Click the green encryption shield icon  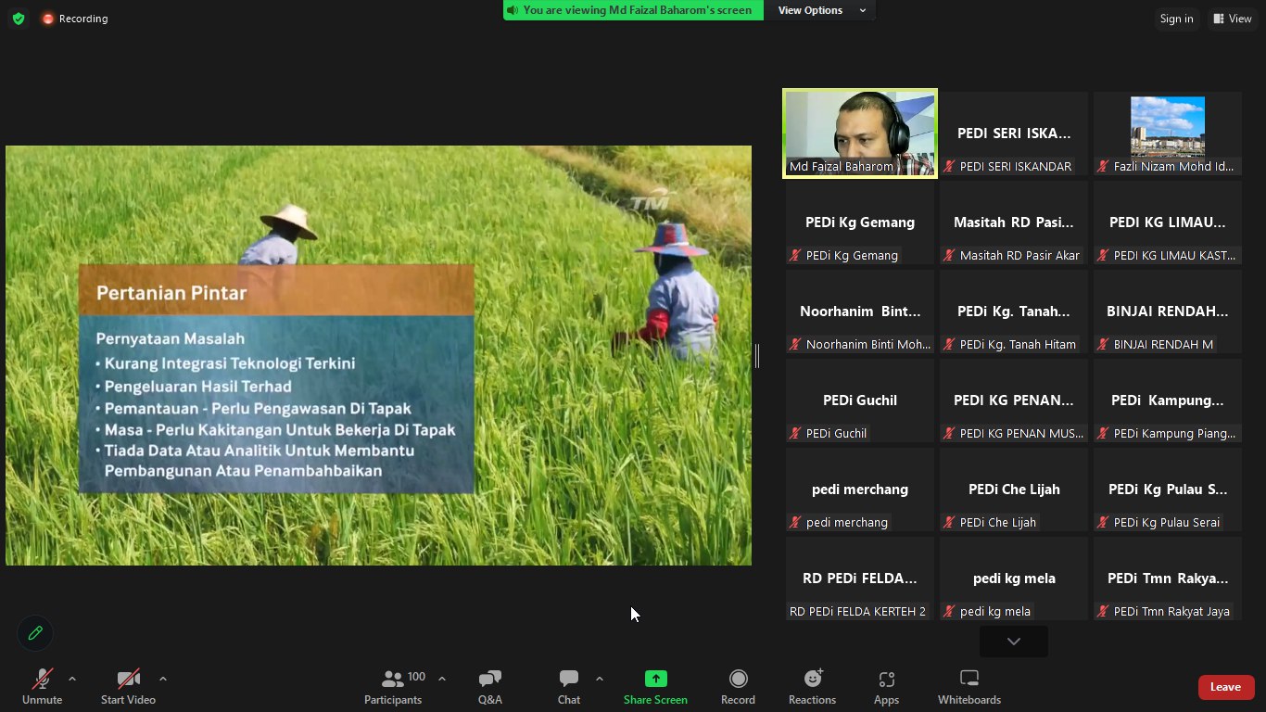19,19
